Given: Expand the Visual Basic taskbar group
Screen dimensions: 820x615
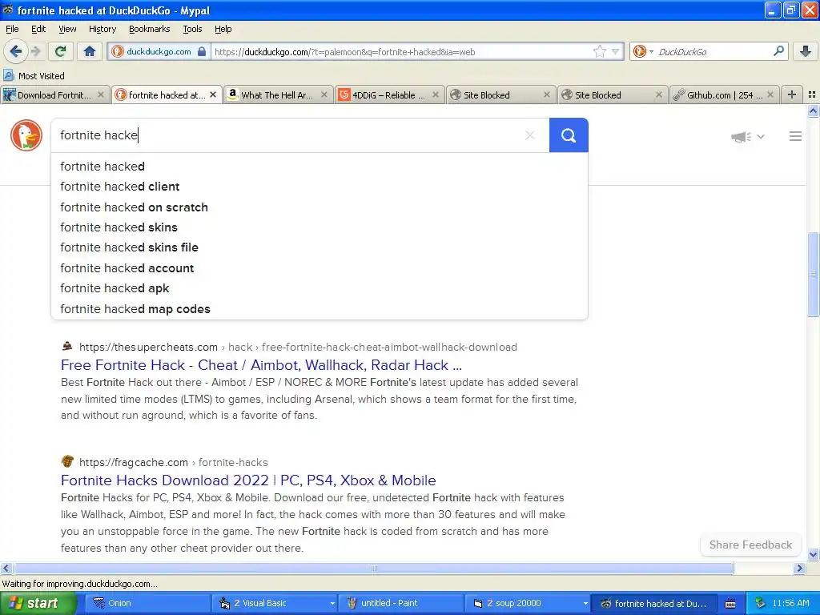Looking at the screenshot, I should tap(332, 604).
